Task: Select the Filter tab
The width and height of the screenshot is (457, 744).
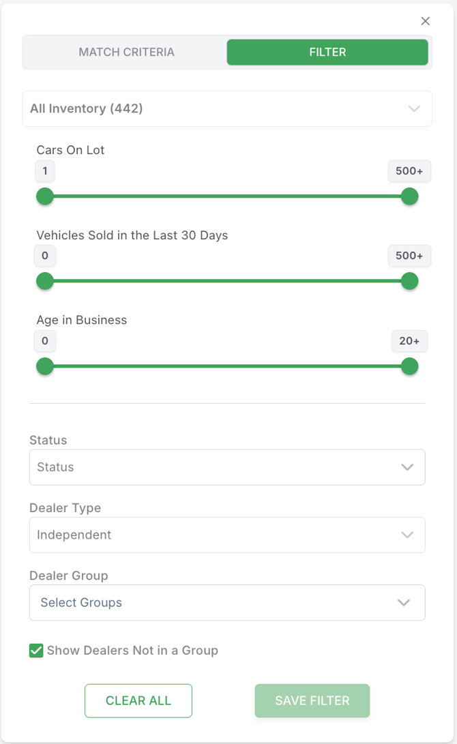Action: [x=327, y=52]
